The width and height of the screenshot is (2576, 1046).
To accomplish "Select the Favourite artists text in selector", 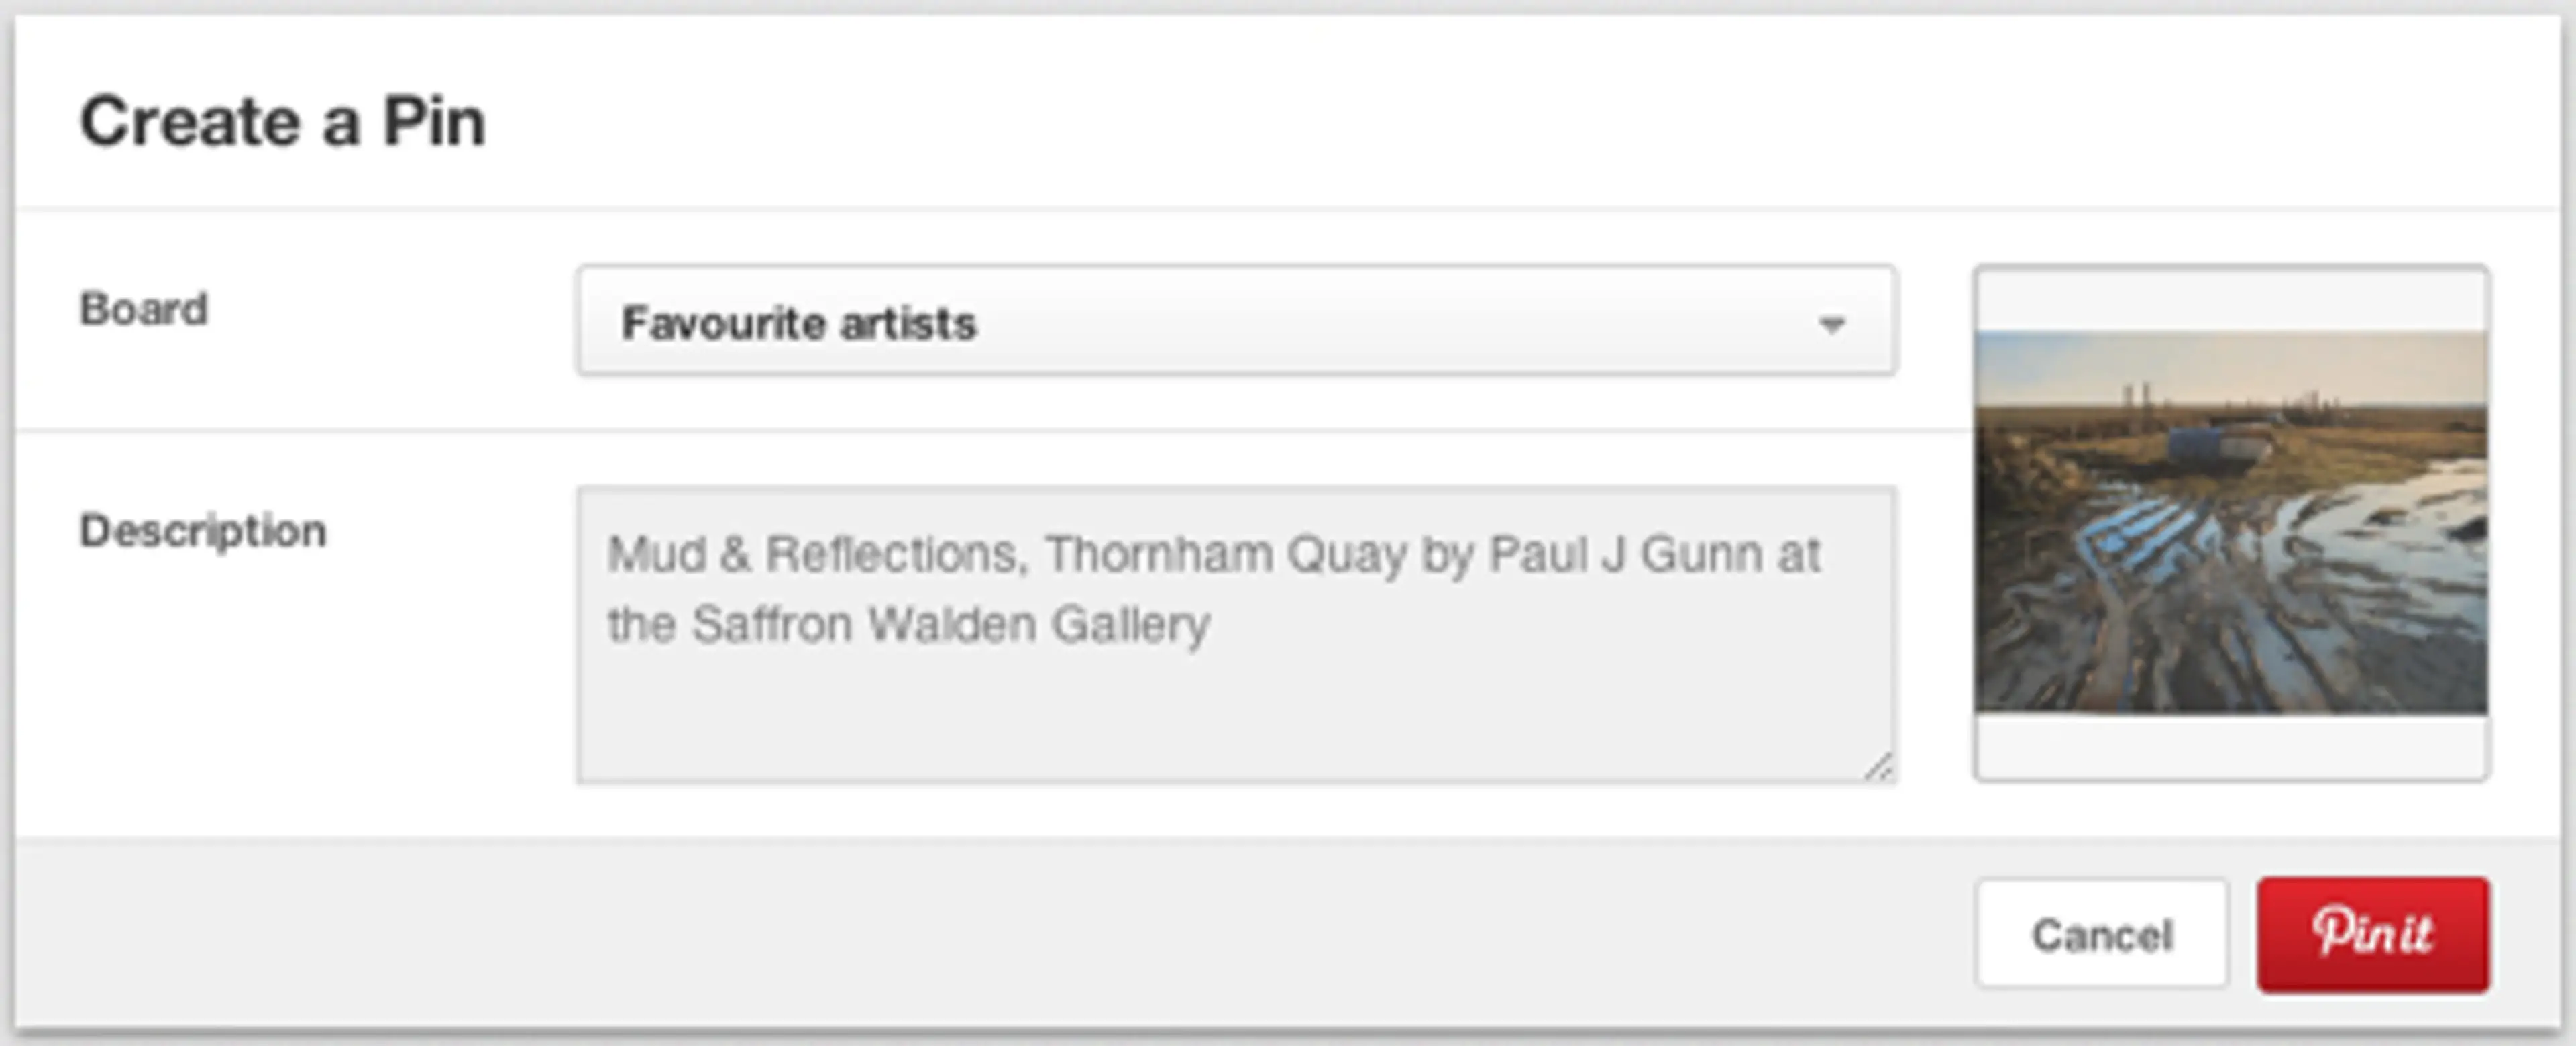I will (798, 324).
